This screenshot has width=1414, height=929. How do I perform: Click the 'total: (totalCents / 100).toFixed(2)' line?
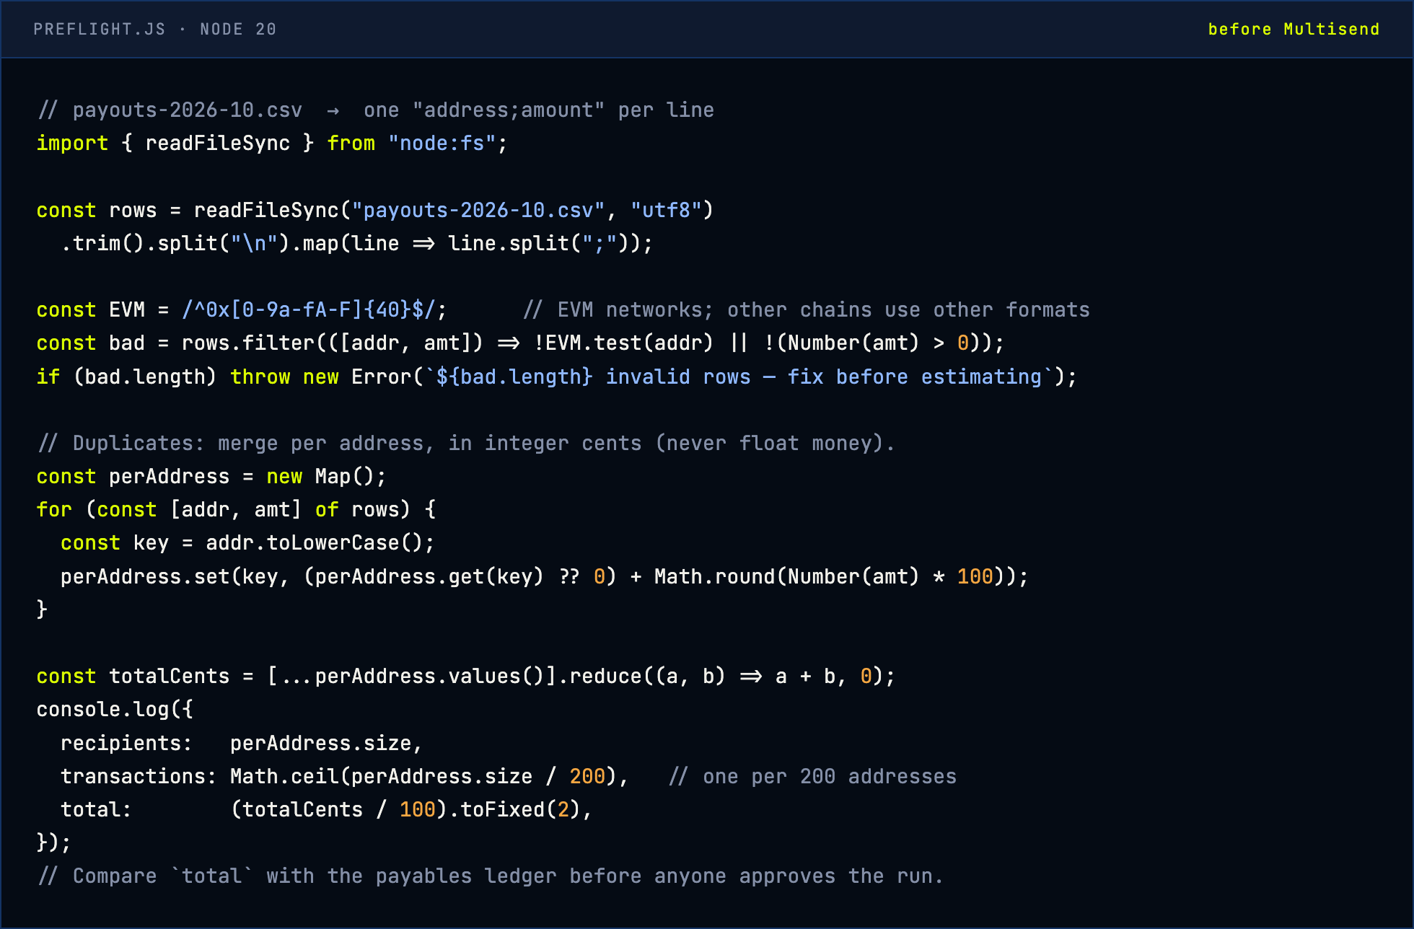(327, 810)
